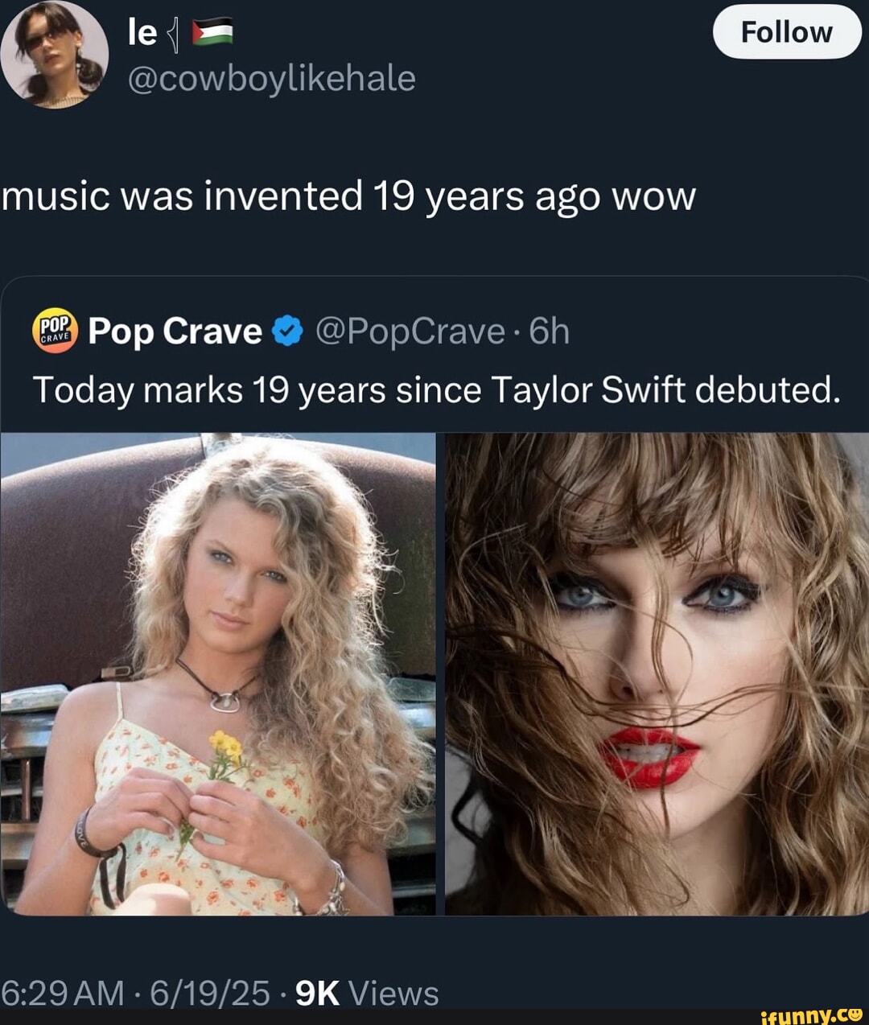869x1025 pixels.
Task: Enlarge the right close-up portrait photo
Action: tap(657, 674)
